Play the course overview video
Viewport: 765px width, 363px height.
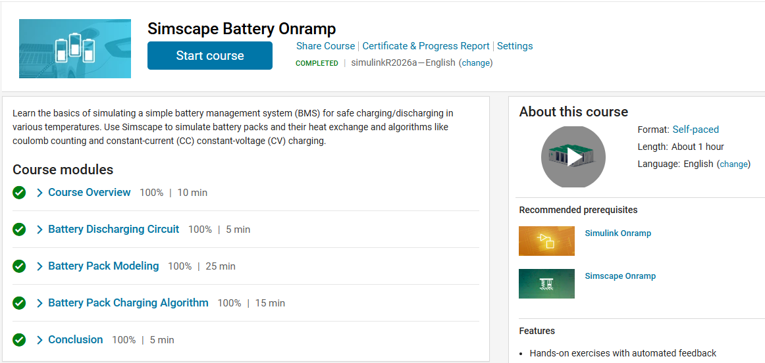pos(573,157)
